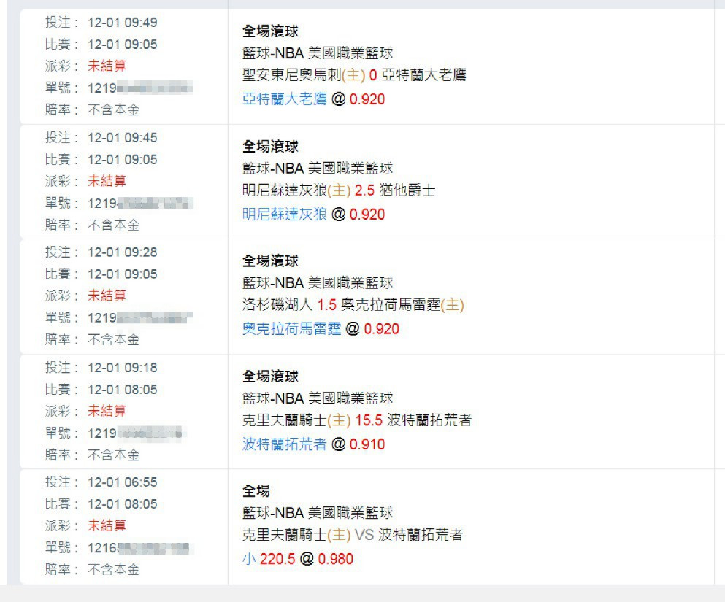Viewport: 725px width, 602px height.
Task: Click the 洛杉磯湖人 1.5 奧克拉荷馬雷霆(主) matchup line
Action: [x=353, y=305]
